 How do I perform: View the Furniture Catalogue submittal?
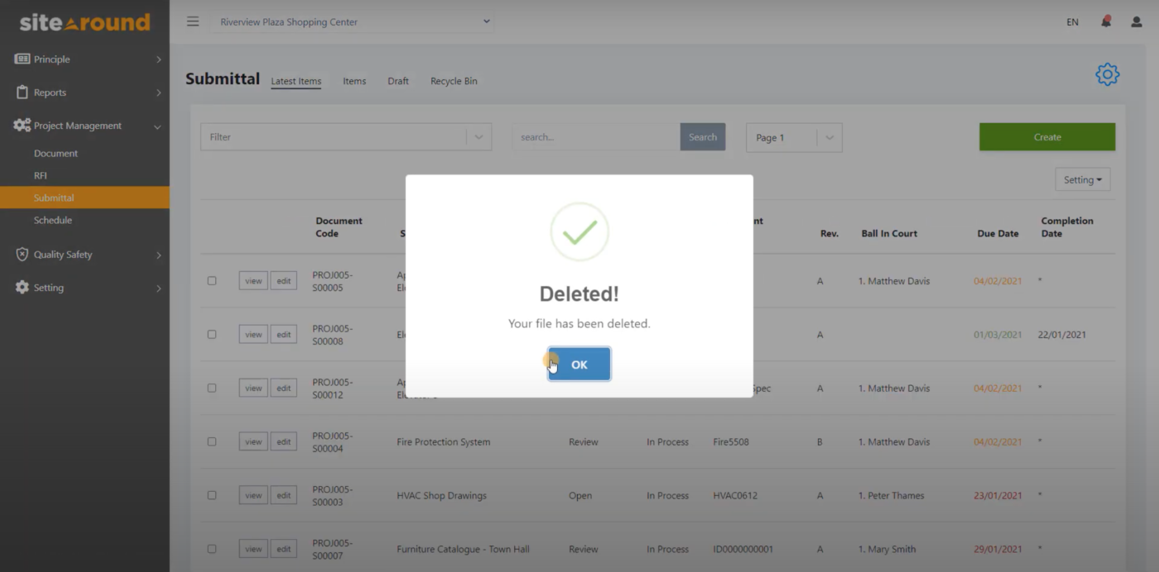pos(253,549)
